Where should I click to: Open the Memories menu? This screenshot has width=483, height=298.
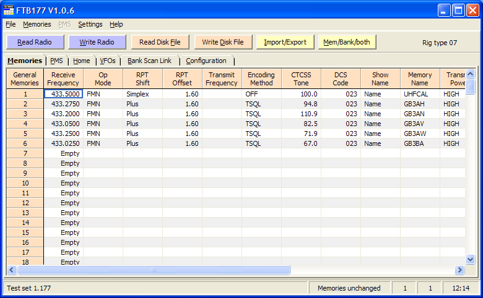37,24
